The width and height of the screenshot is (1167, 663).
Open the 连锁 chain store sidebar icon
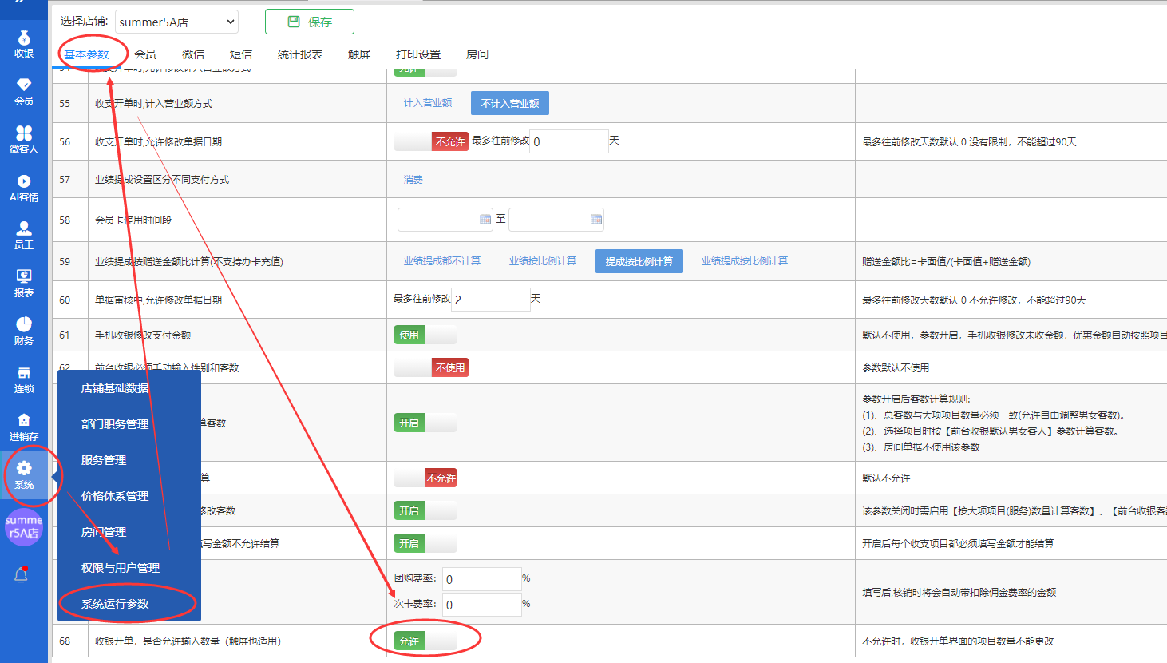(x=24, y=379)
